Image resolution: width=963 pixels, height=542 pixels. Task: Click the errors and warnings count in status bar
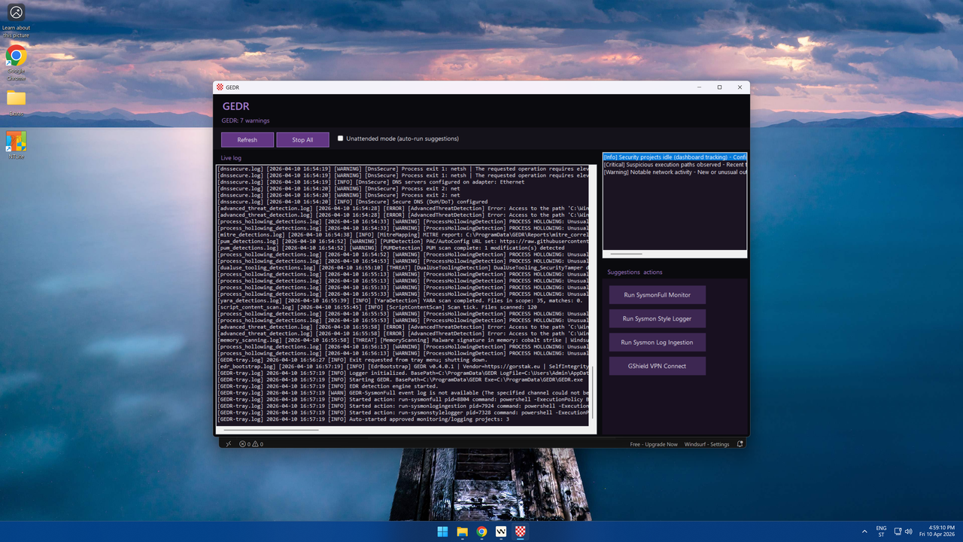pos(251,444)
